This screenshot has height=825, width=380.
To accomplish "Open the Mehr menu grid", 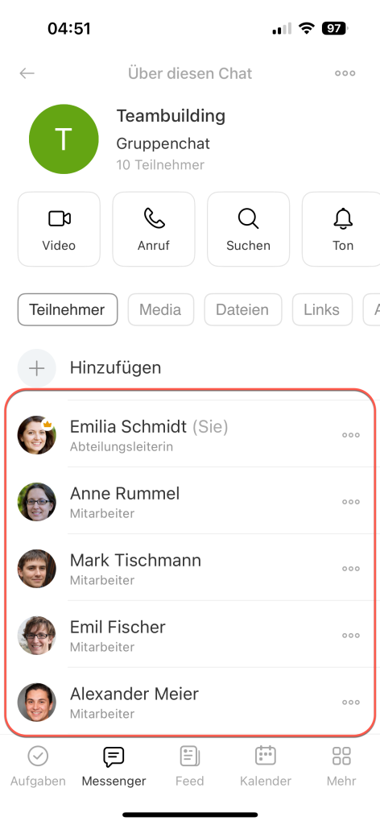I will [341, 766].
